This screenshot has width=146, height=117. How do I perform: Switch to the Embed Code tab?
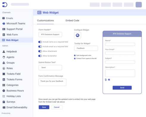tap(72, 20)
